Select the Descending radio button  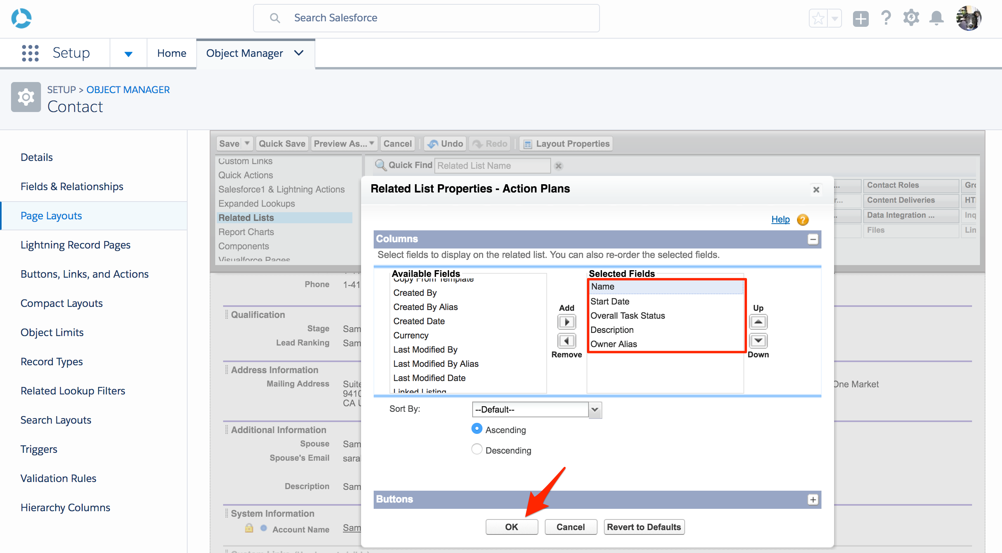[x=477, y=449]
